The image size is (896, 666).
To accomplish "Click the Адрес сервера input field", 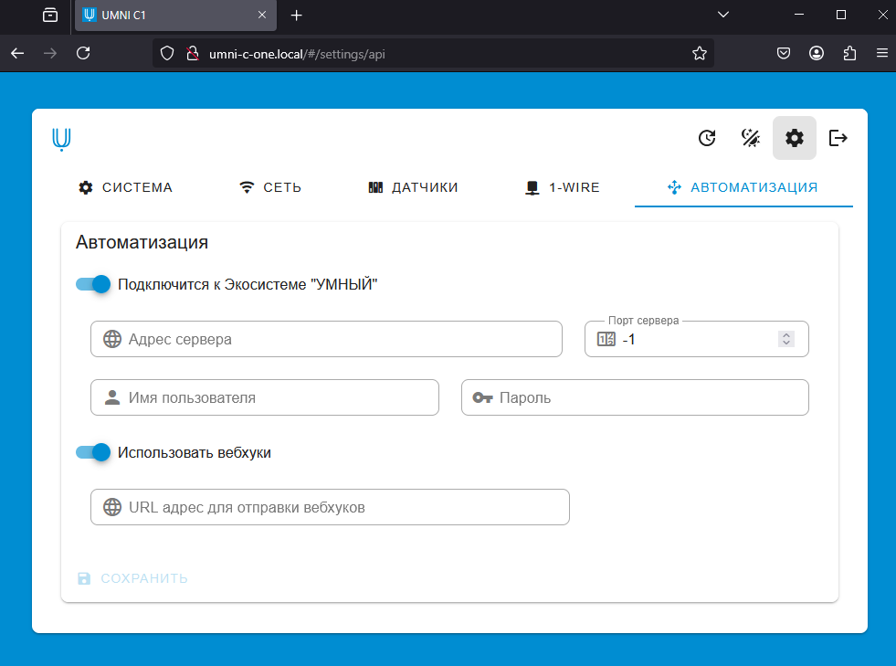I will pyautogui.click(x=326, y=339).
